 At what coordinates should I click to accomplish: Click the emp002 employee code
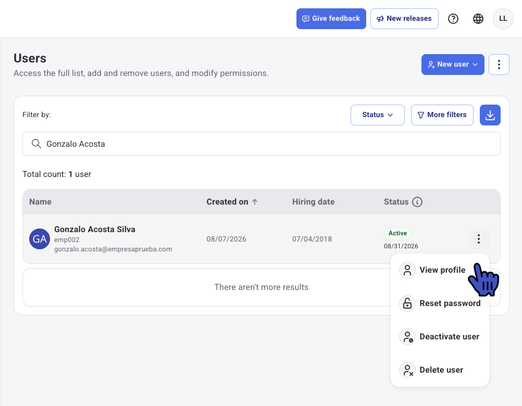point(67,240)
